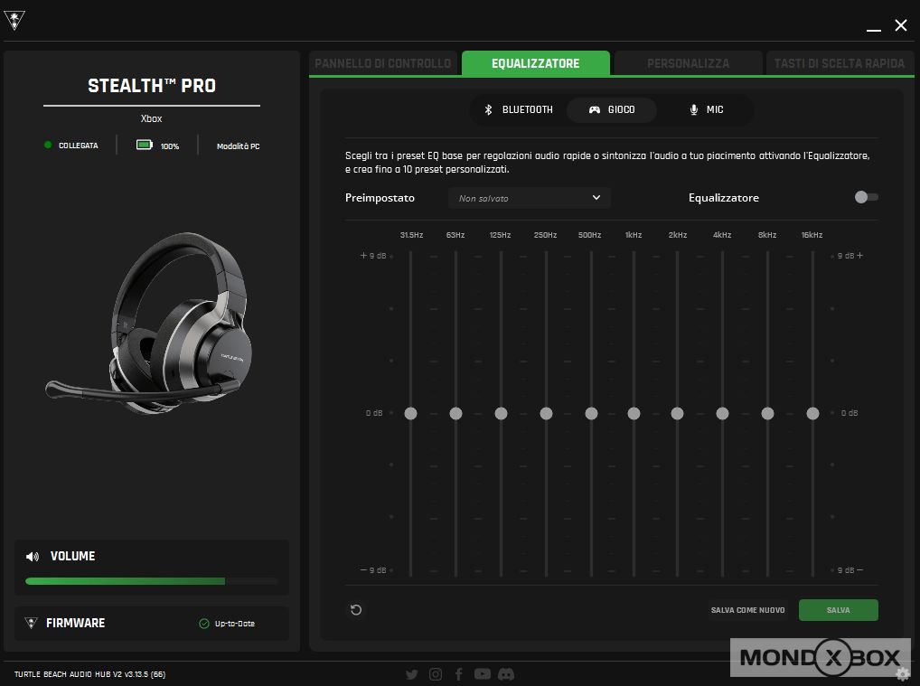Open the Discord social link
The width and height of the screenshot is (920, 686).
[506, 674]
